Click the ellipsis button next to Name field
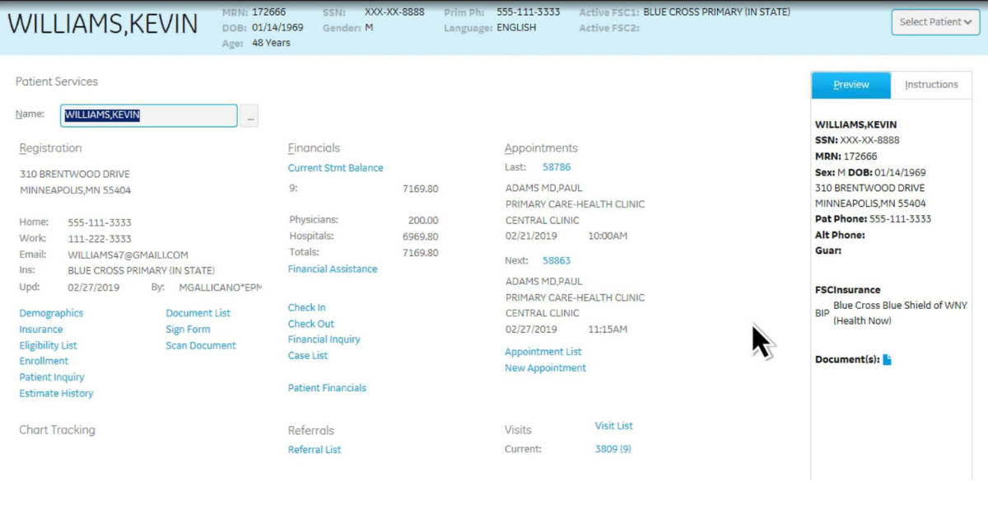 (x=249, y=116)
